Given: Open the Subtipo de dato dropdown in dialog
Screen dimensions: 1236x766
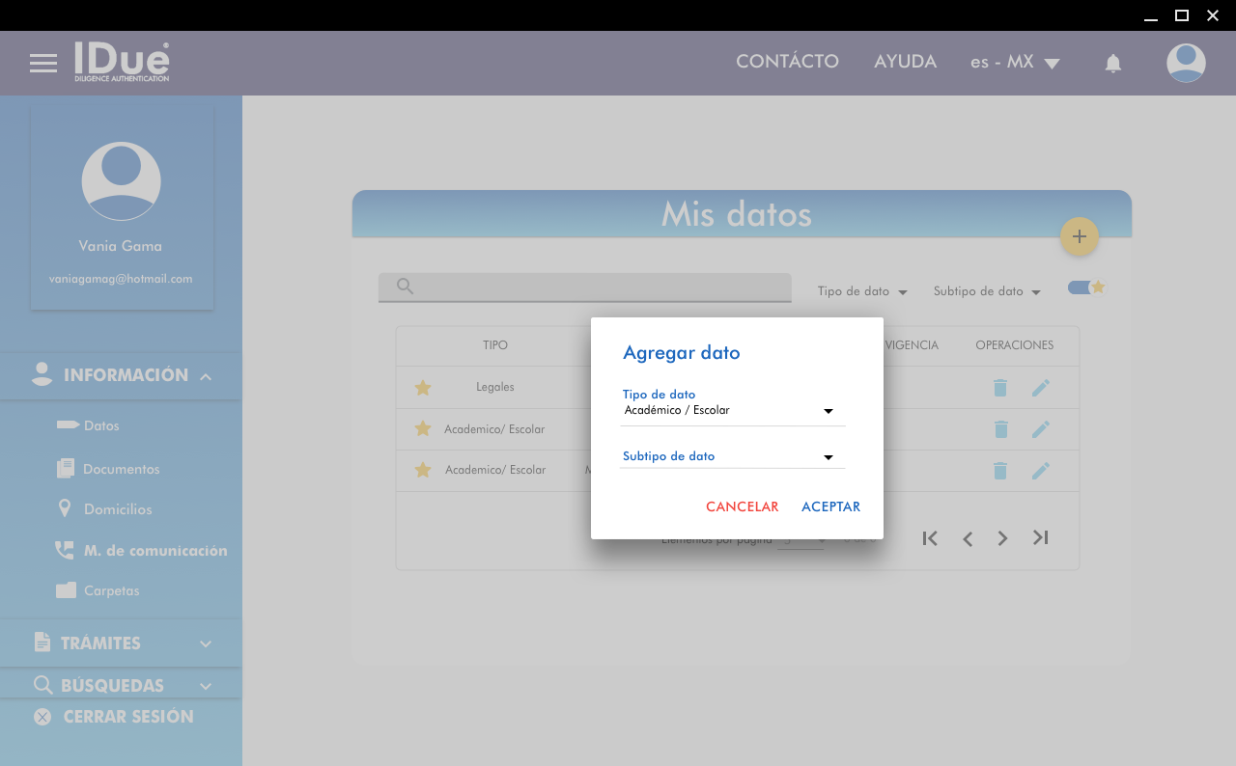Looking at the screenshot, I should [731, 456].
